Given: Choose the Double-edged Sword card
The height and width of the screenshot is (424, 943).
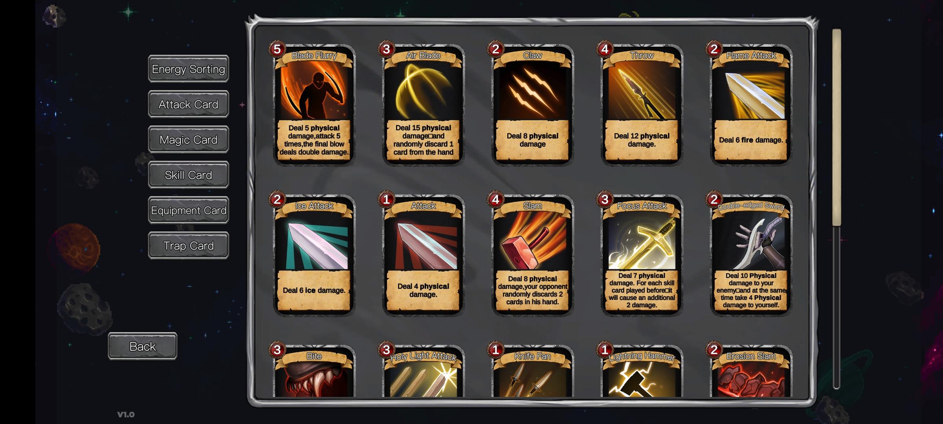Looking at the screenshot, I should tap(751, 254).
